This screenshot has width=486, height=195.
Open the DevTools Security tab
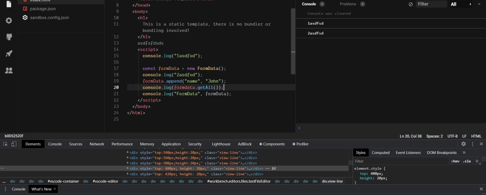(x=195, y=144)
